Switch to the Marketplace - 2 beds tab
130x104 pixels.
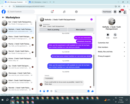(40, 2)
